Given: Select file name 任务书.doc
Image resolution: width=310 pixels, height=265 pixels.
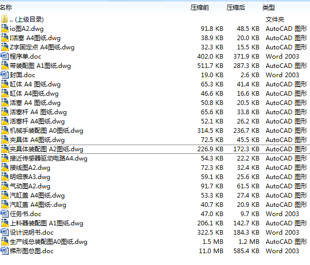Looking at the screenshot, I should click(26, 214).
